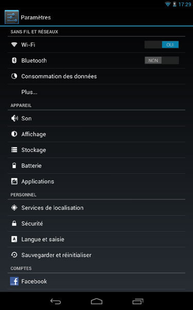Tap the Wi-Fi signal icon in settings list
The height and width of the screenshot is (310, 193).
[14, 44]
